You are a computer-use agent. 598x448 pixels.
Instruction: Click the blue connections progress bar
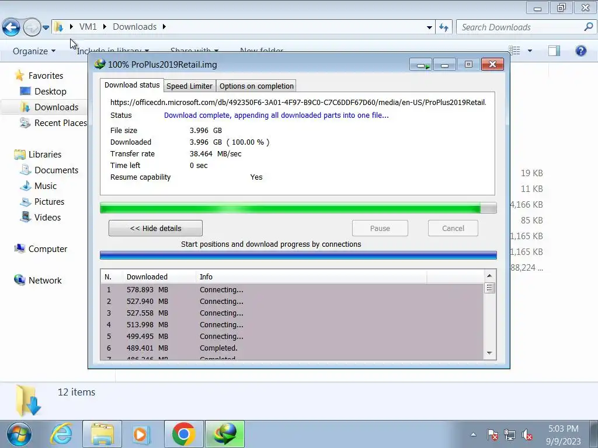[298, 256]
